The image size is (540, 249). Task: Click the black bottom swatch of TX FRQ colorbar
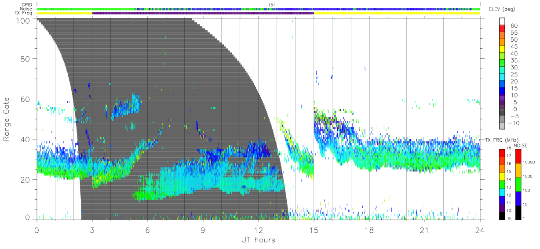tap(503, 216)
